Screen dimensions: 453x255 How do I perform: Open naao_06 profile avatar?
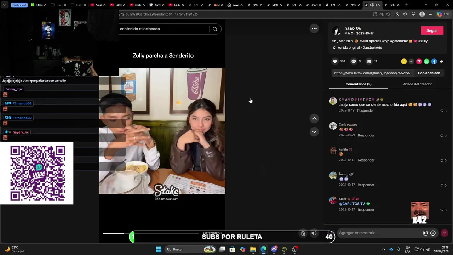click(337, 31)
